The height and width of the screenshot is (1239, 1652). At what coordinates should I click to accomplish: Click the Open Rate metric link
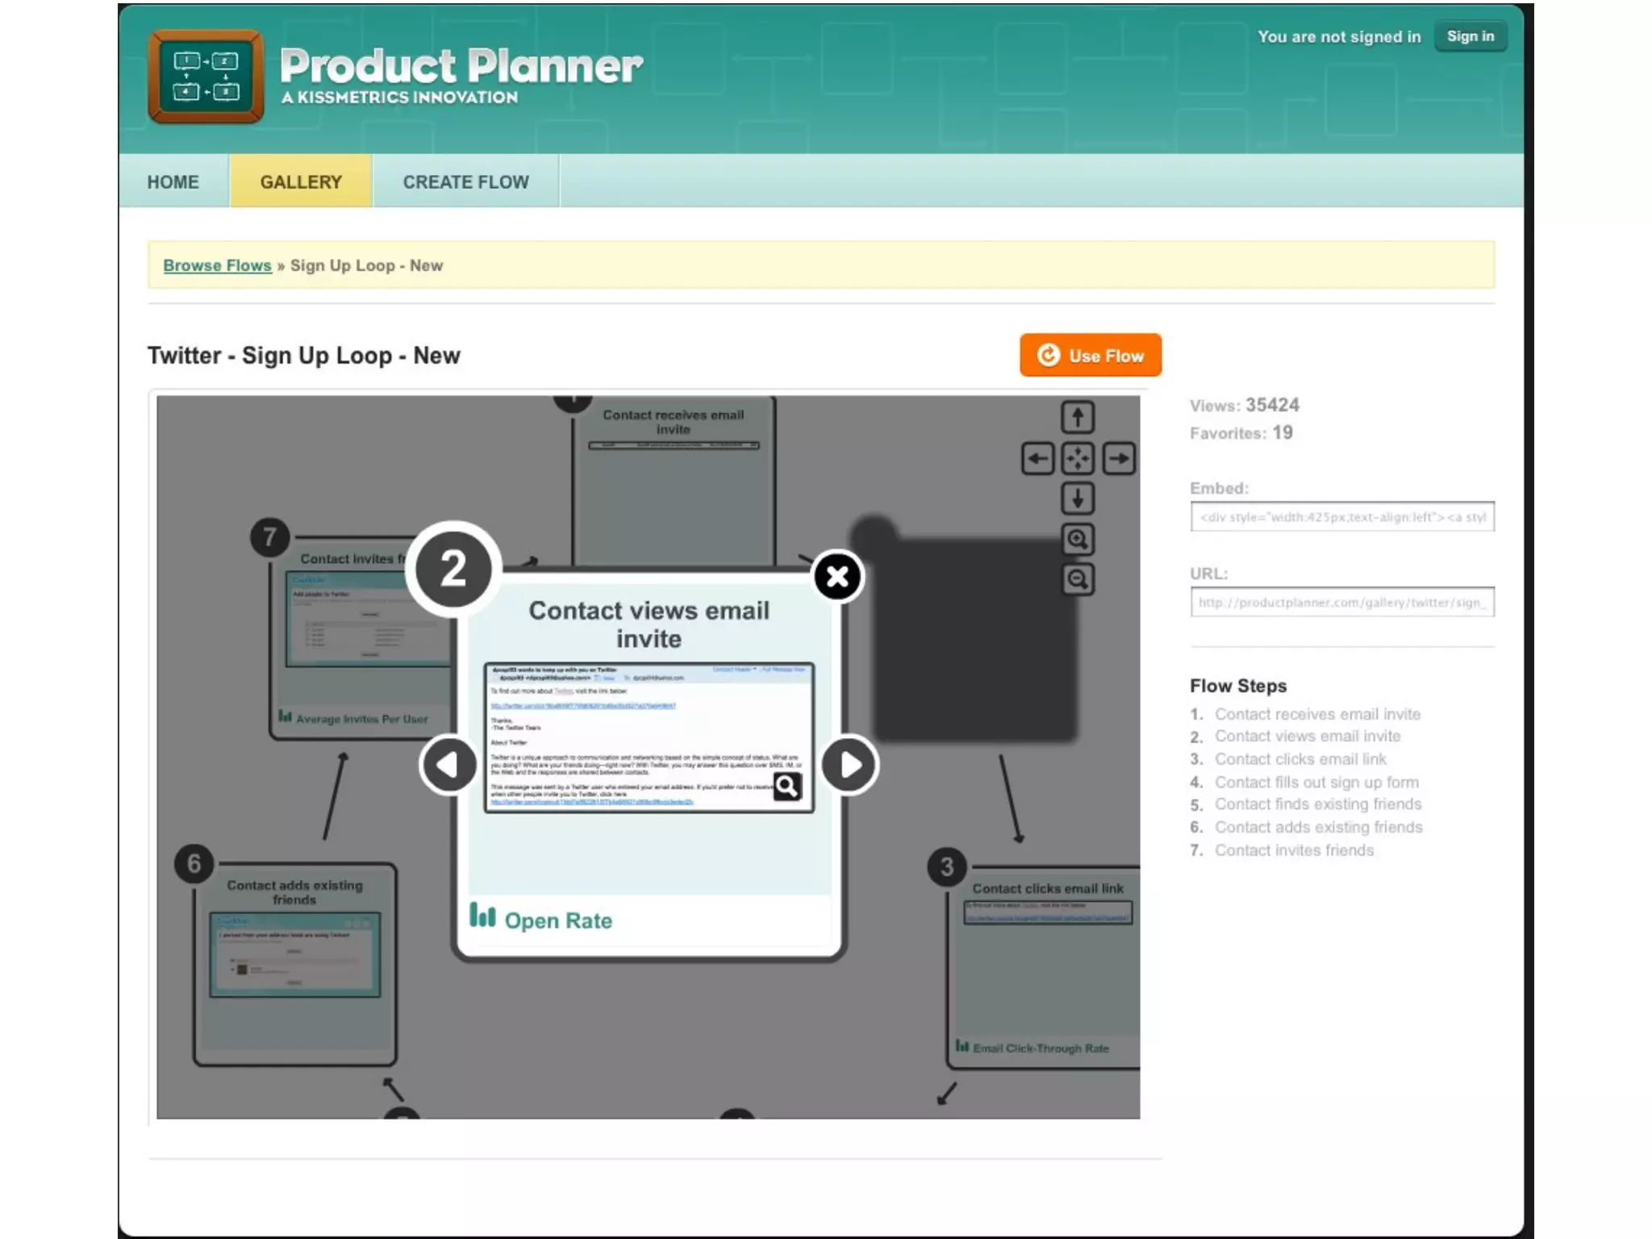point(557,920)
